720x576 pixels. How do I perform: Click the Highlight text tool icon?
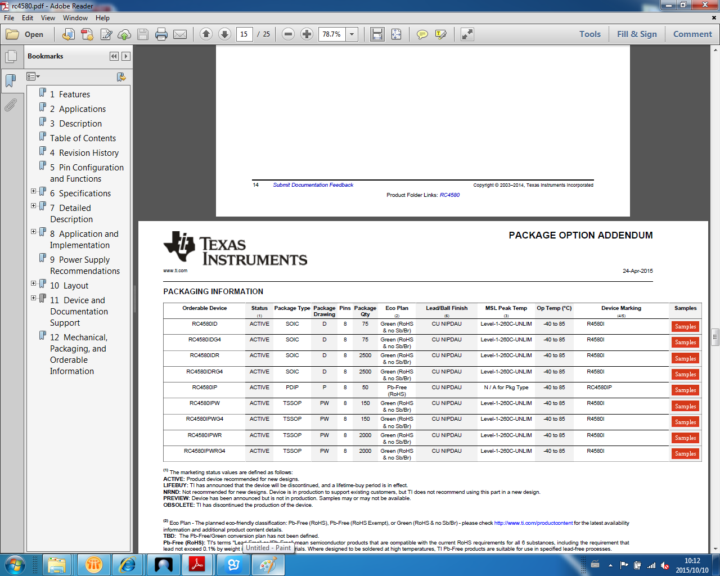coord(441,34)
